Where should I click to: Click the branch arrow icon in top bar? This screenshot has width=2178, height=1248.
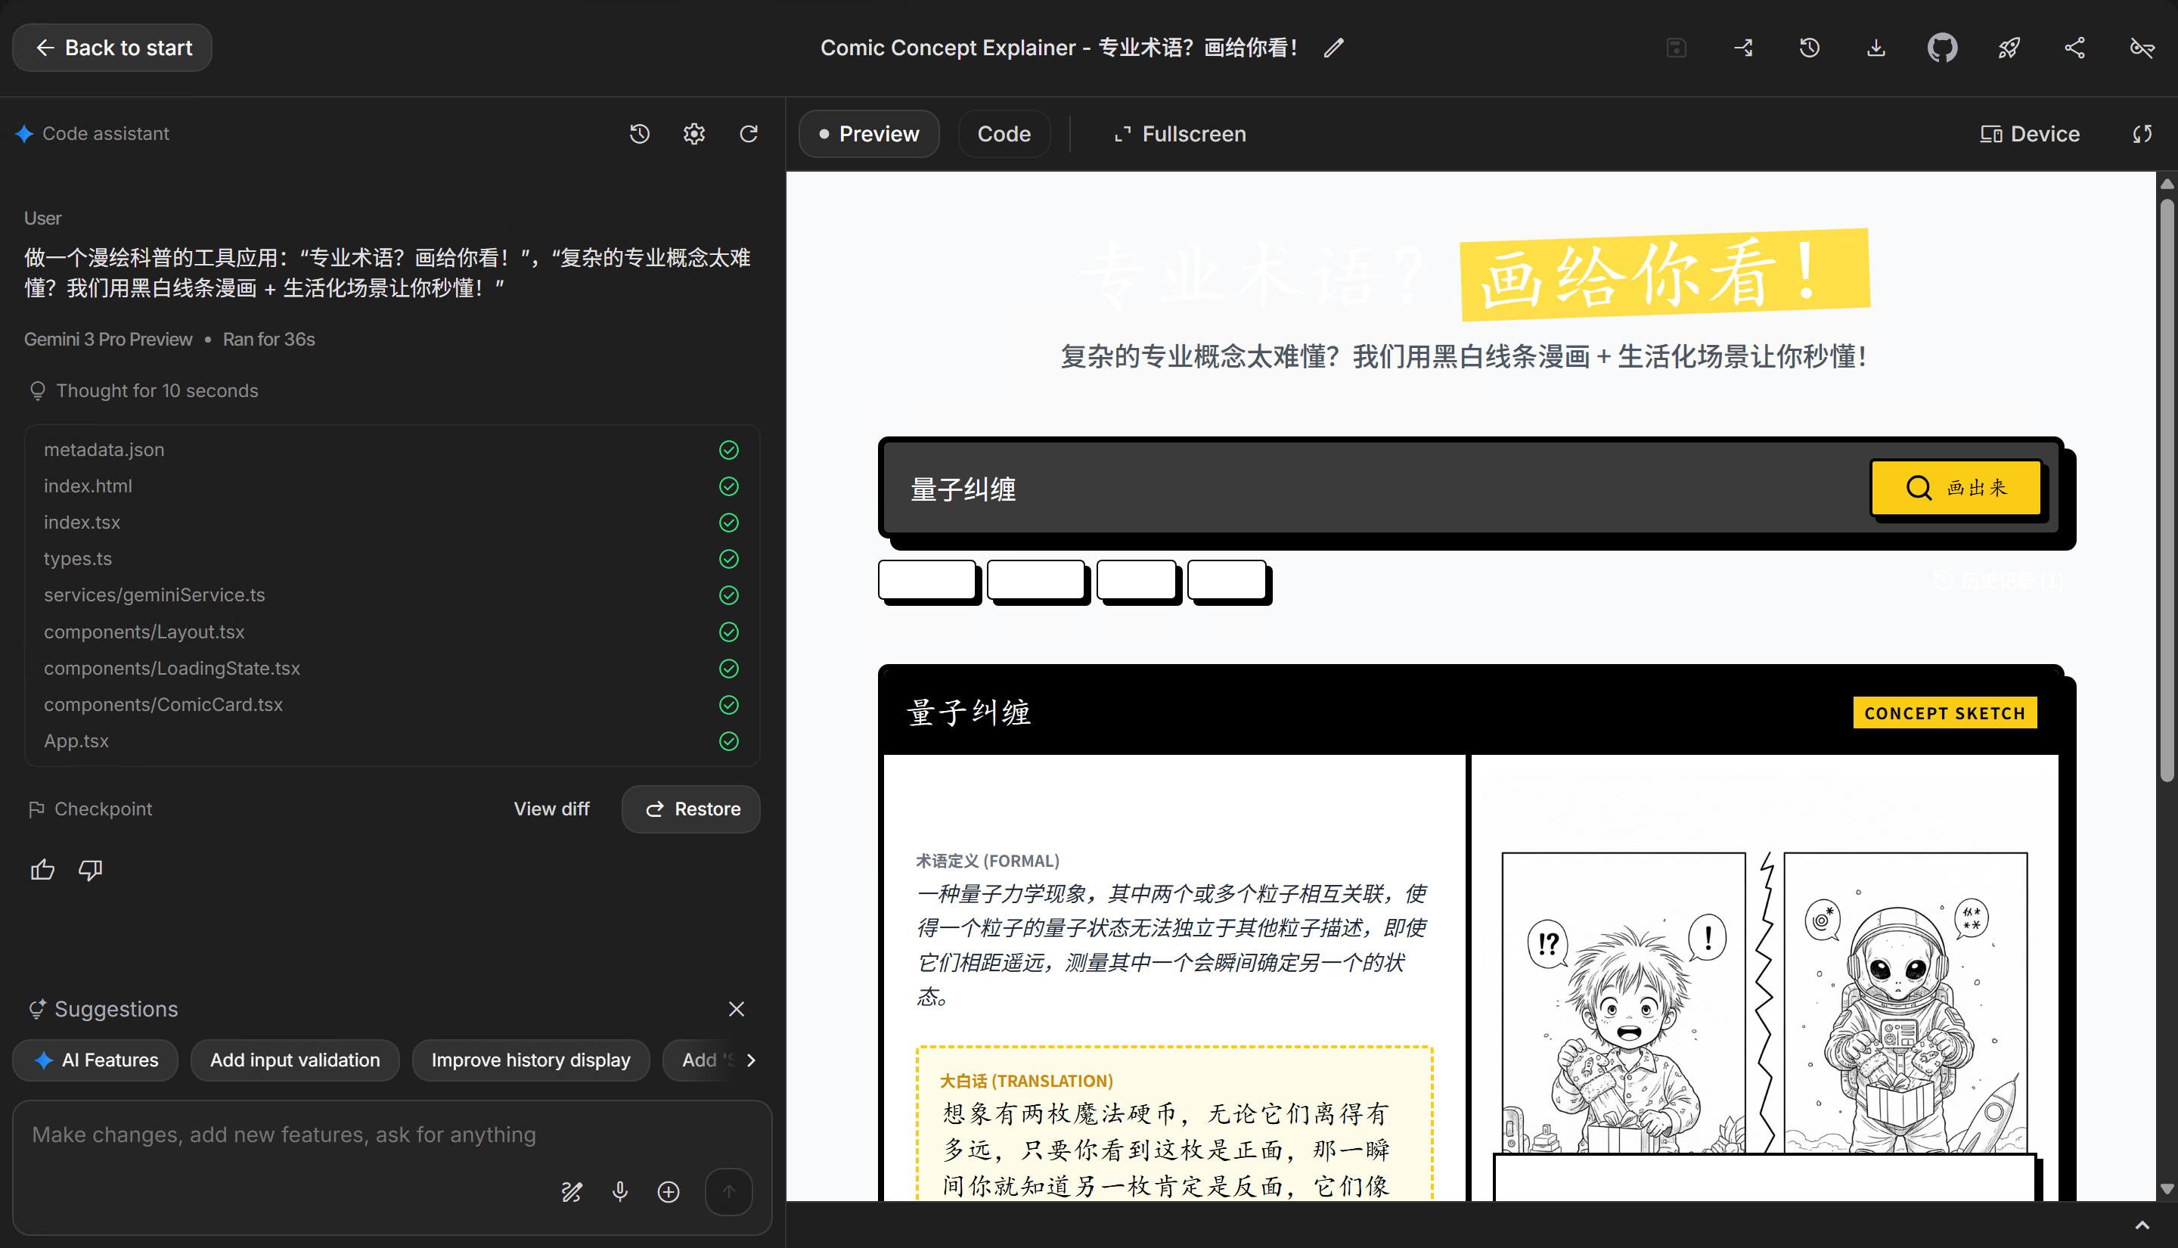[1742, 48]
